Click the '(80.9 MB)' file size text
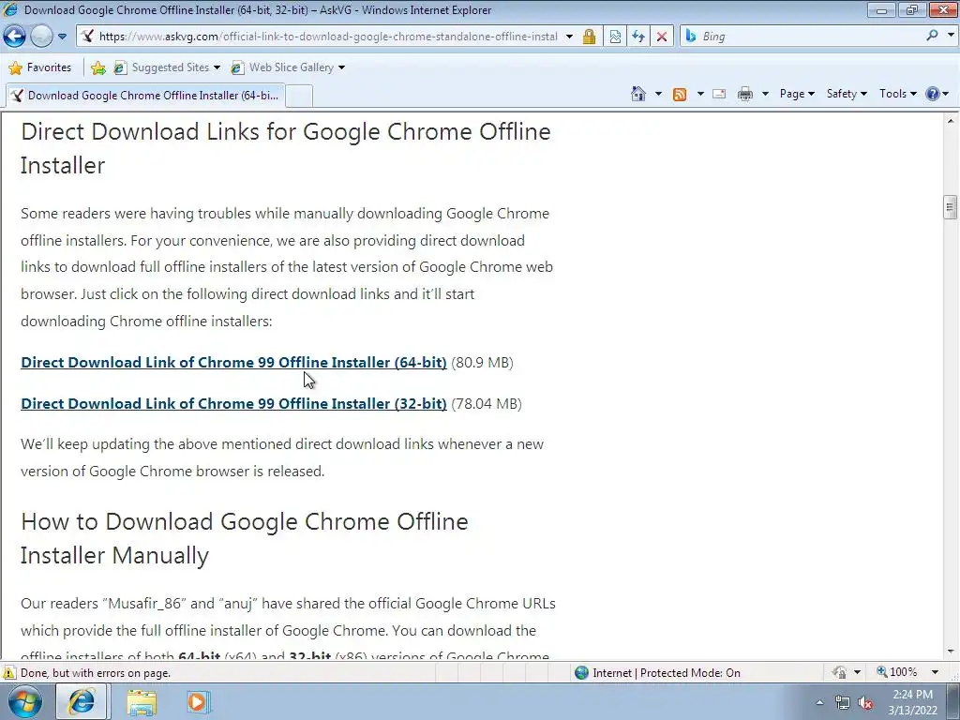 click(x=483, y=363)
